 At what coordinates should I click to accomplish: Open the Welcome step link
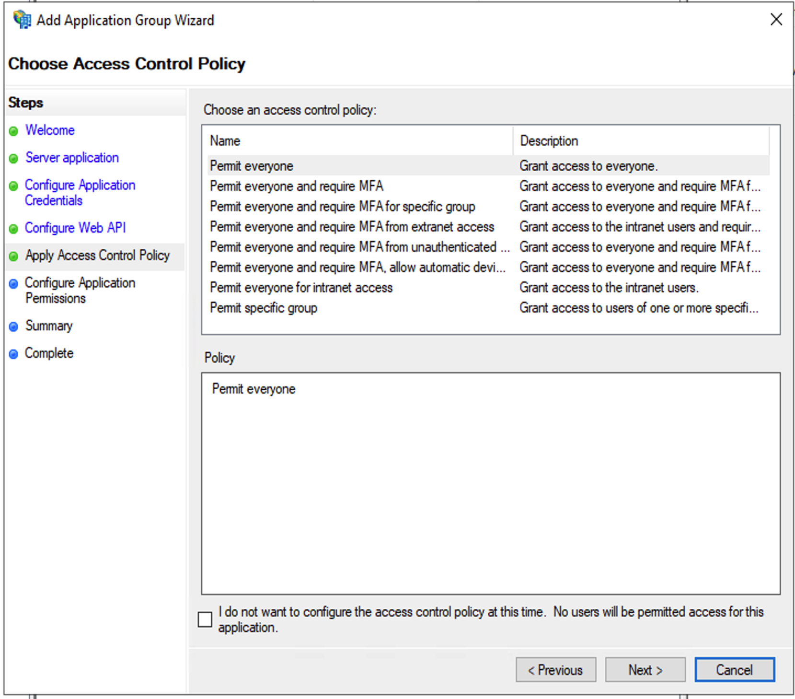point(50,130)
